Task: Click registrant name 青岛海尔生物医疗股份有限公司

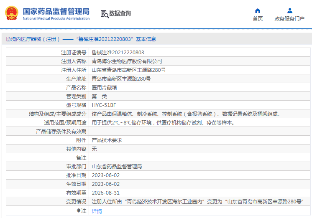Action: pyautogui.click(x=127, y=61)
